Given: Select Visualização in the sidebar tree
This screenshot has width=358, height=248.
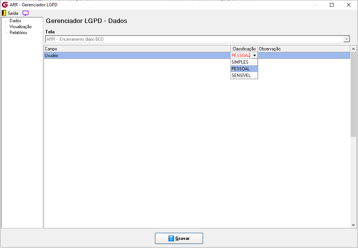Looking at the screenshot, I should 21,27.
